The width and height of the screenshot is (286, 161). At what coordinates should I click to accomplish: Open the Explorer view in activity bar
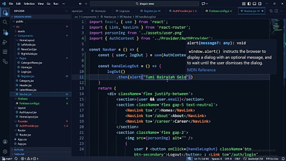5,12
